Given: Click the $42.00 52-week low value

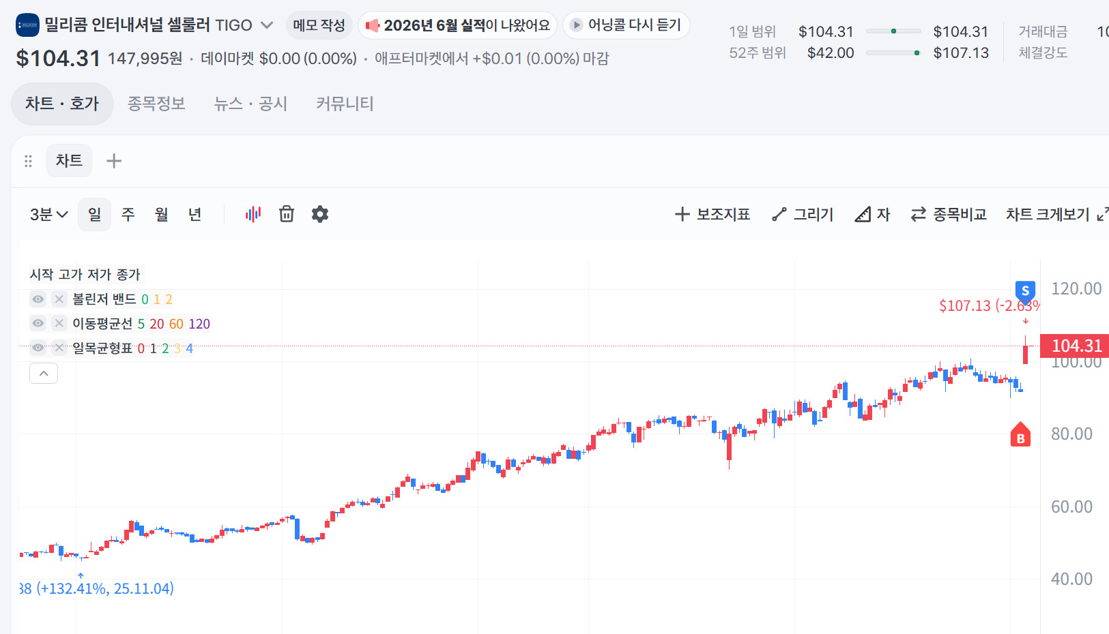Looking at the screenshot, I should pyautogui.click(x=831, y=52).
